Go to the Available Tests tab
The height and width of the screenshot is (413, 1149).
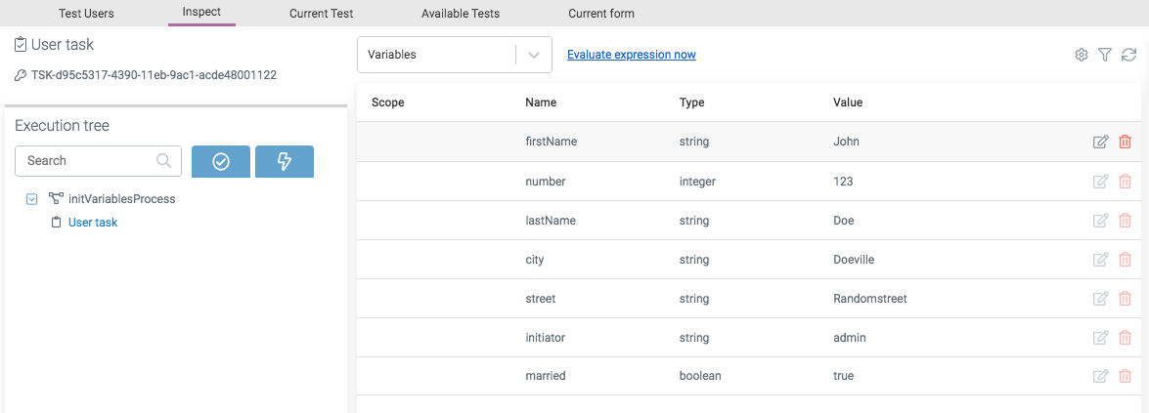[x=461, y=14]
